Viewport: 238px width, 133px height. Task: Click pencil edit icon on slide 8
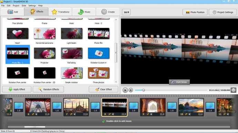tap(109, 114)
